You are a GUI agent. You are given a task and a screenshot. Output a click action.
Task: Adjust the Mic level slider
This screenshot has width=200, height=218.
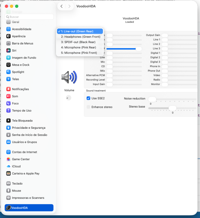tap(124, 62)
